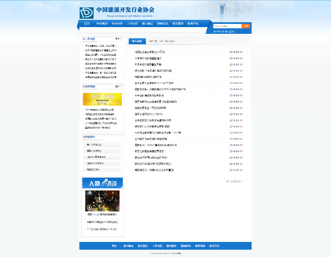Switch to the 能力建设 tab above the article list

pyautogui.click(x=138, y=41)
